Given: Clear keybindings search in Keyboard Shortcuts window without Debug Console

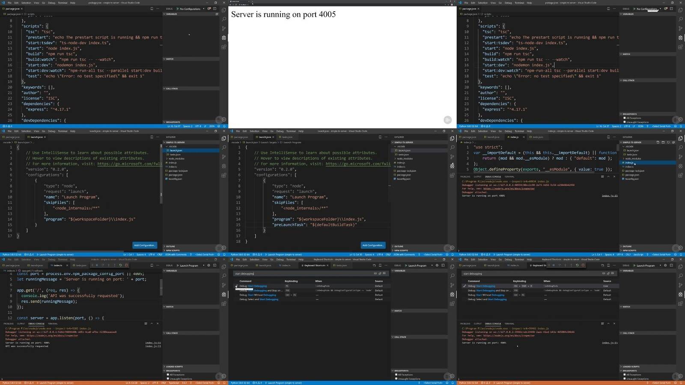Looking at the screenshot, I should coord(384,273).
